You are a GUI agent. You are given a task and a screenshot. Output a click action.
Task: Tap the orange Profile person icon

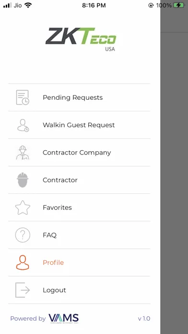[x=23, y=262]
